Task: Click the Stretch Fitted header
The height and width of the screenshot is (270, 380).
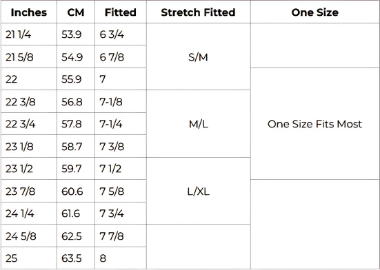Action: click(x=198, y=12)
